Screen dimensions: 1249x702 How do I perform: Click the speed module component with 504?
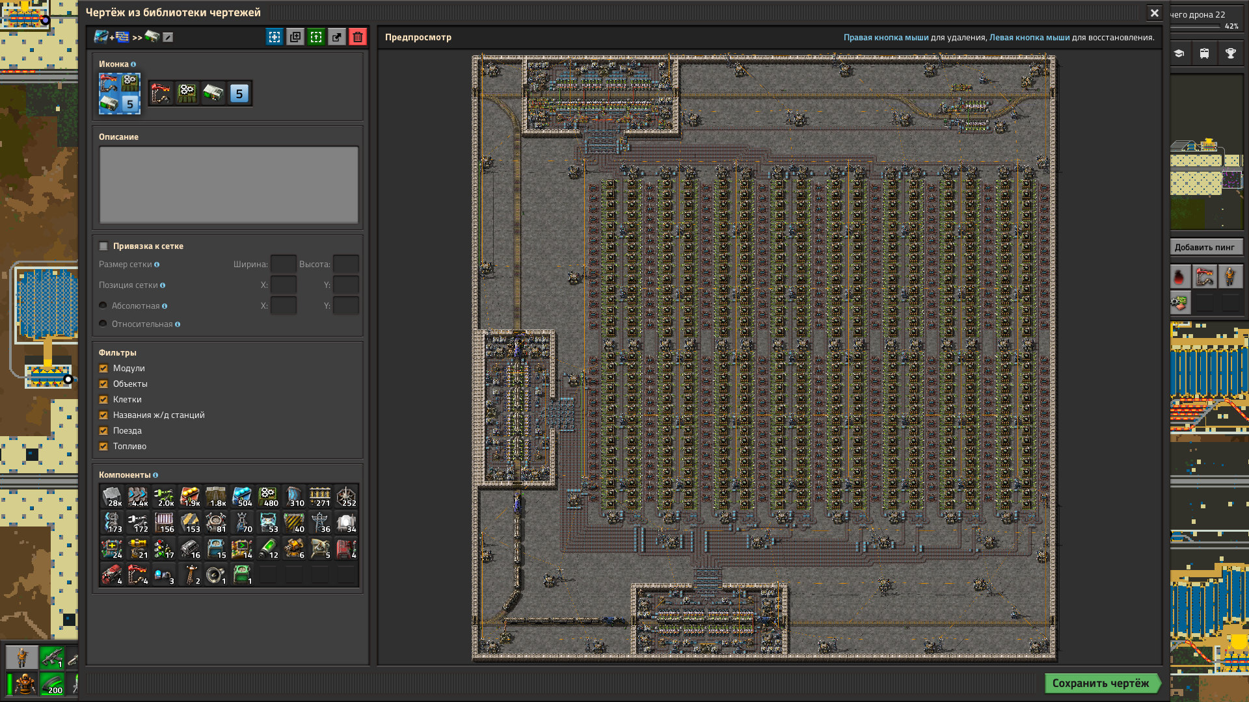click(x=242, y=497)
